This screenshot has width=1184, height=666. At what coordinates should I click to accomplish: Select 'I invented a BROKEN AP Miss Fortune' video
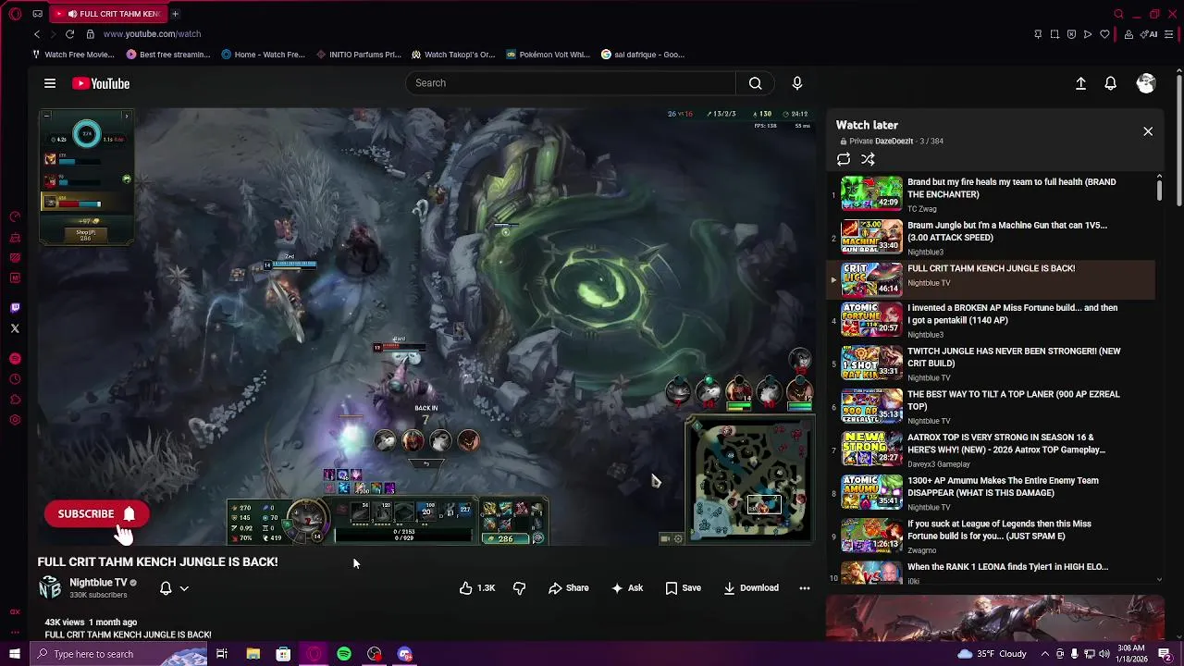point(992,320)
